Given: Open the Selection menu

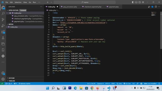Looking at the screenshot, I should pos(18,2).
